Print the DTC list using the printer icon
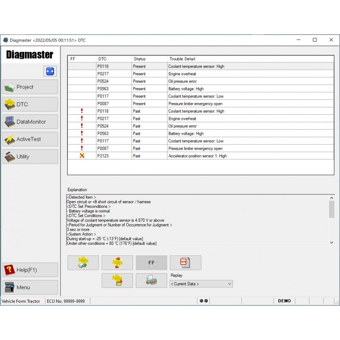The image size is (340, 340). (x=151, y=280)
